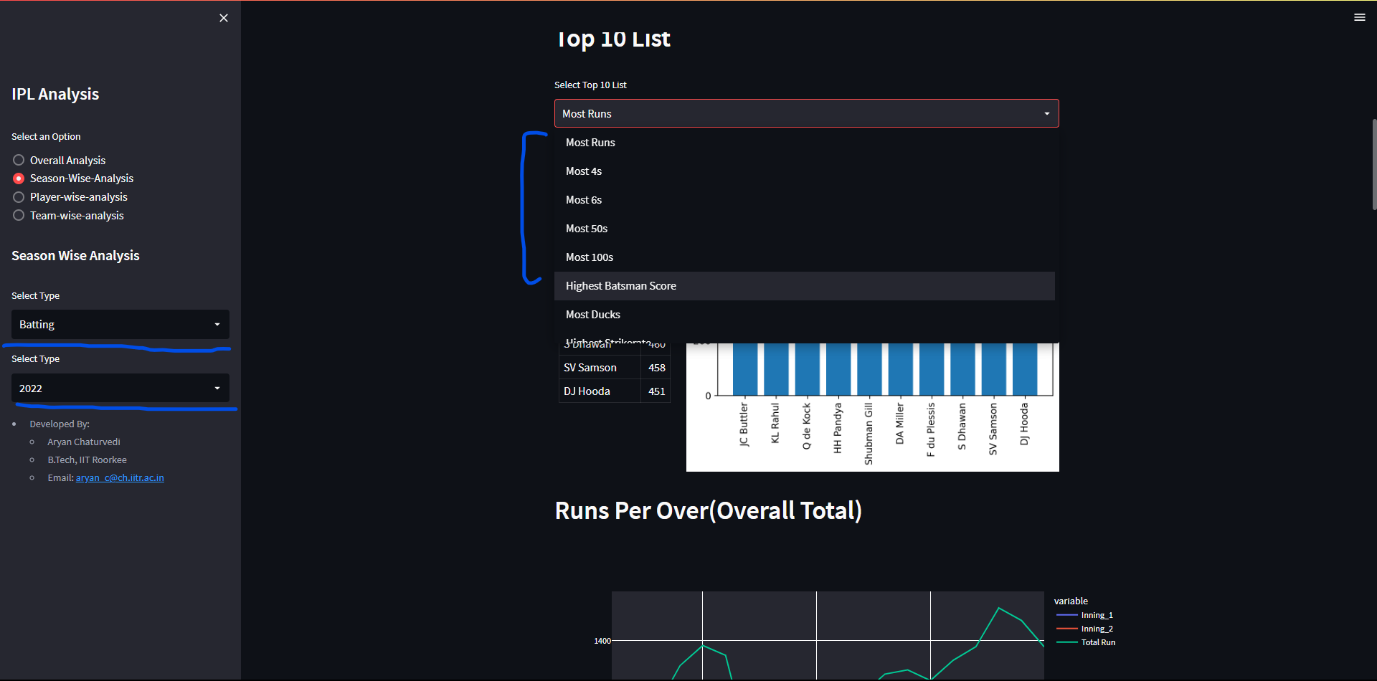Select Highest Batsman Score from the list
This screenshot has height=681, width=1377.
click(621, 285)
